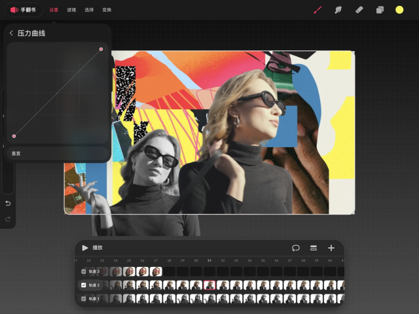Select the Smudge tool icon

click(x=338, y=10)
